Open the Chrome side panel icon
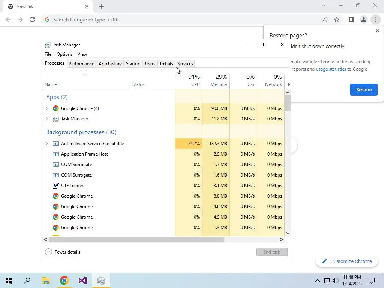 click(352, 19)
